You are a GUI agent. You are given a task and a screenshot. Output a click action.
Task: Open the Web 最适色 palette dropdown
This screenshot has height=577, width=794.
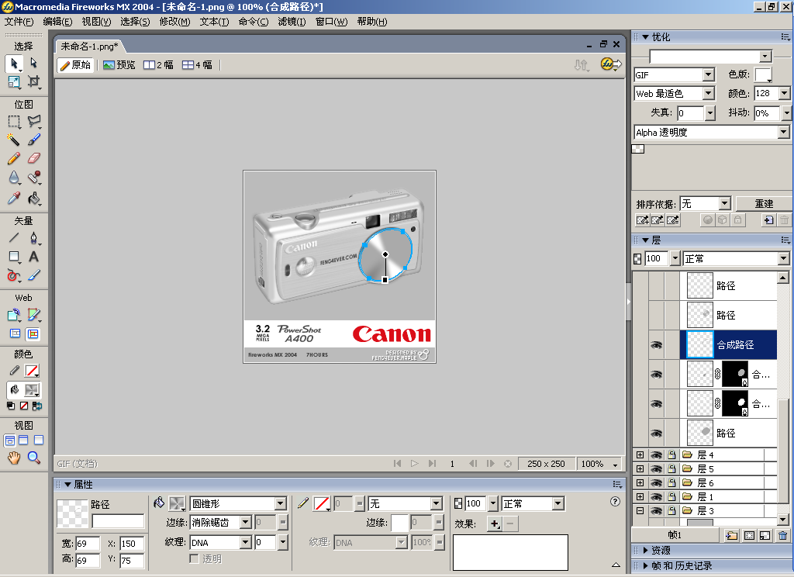pyautogui.click(x=709, y=93)
